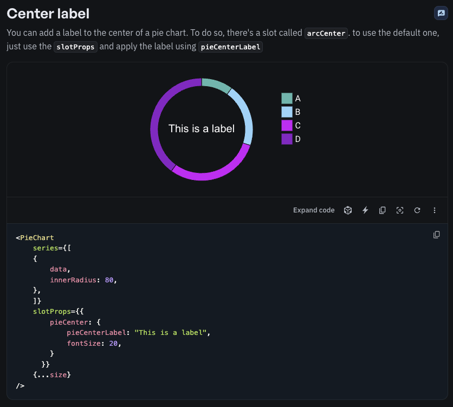The width and height of the screenshot is (453, 407).
Task: View the demo in focused mode
Action: [x=400, y=210]
